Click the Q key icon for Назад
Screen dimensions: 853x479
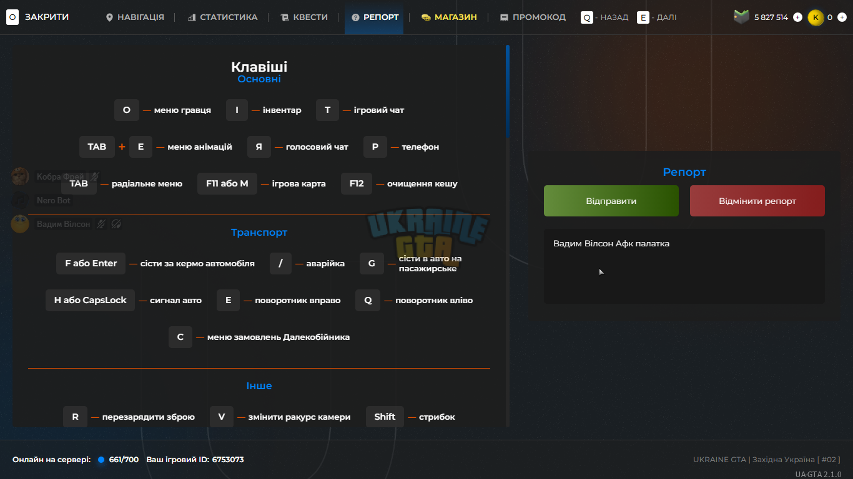coord(587,17)
